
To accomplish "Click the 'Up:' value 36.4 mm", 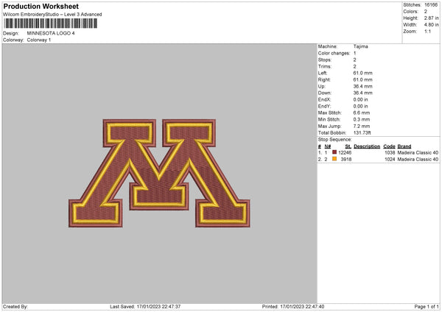I will (362, 86).
